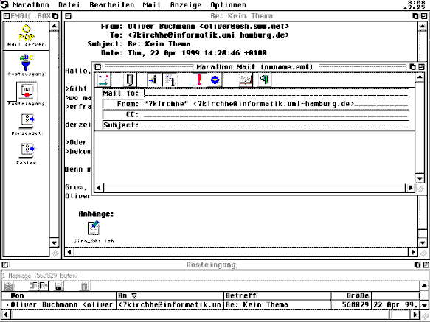
Task: Click the megaphone icon in the compose toolbar
Action: tap(264, 80)
